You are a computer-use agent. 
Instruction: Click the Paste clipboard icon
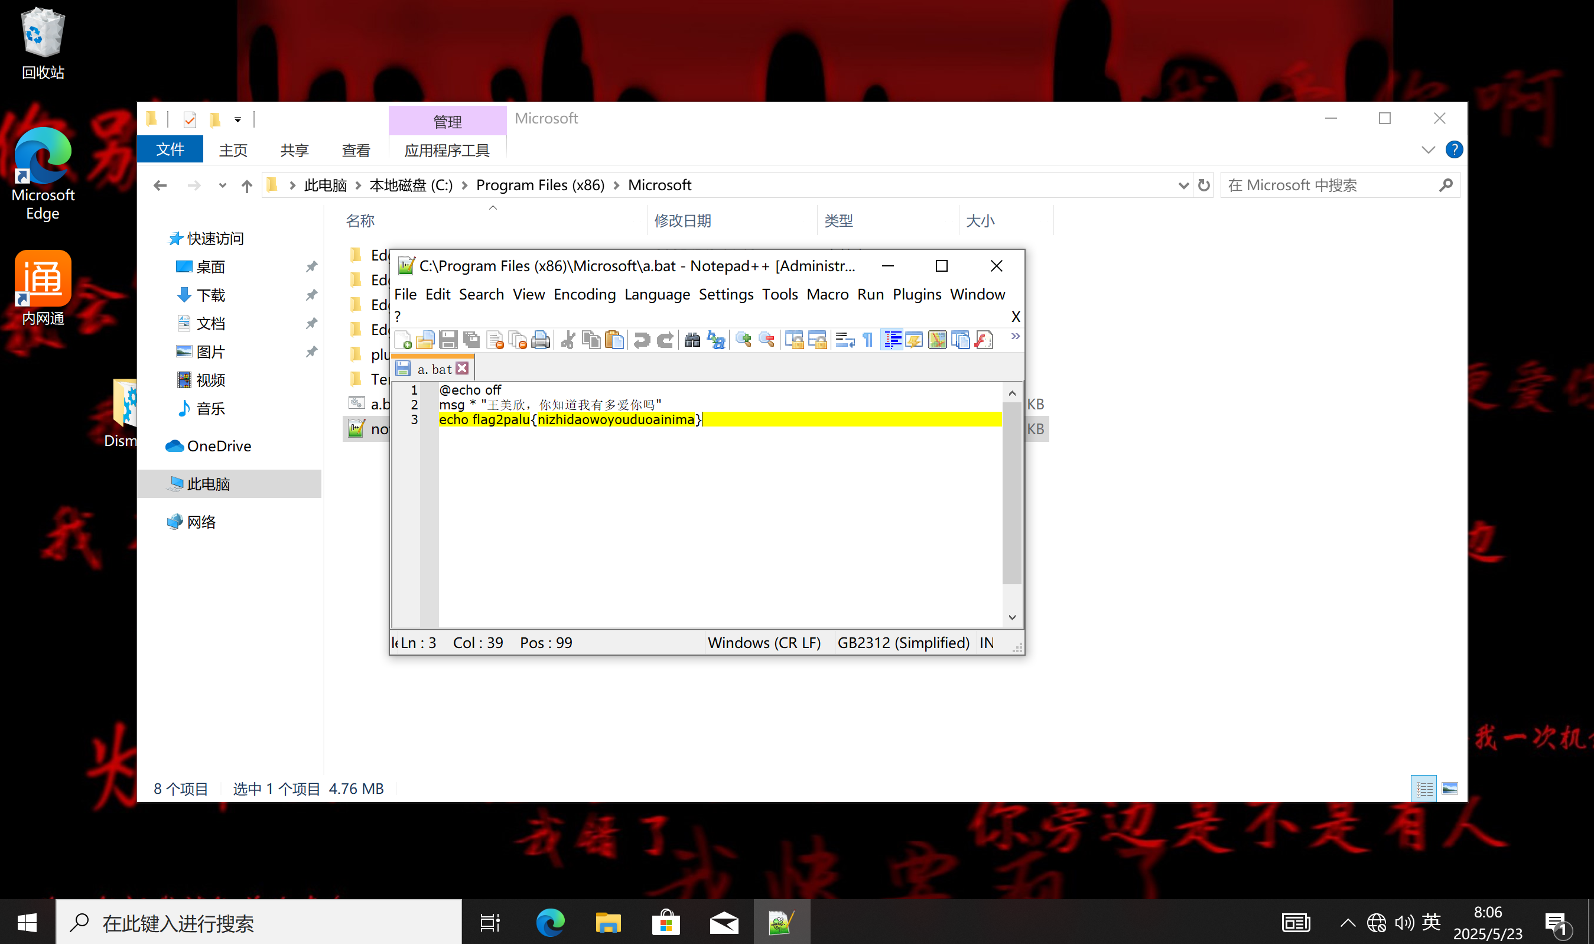[614, 340]
